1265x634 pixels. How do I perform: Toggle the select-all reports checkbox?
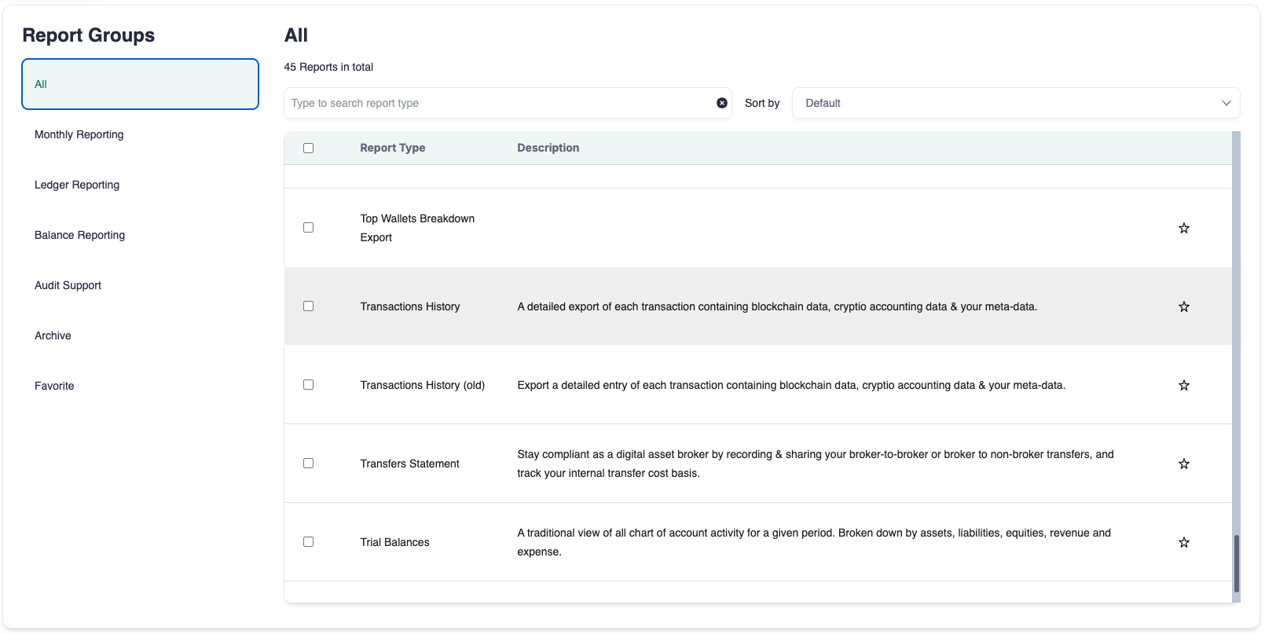click(308, 148)
